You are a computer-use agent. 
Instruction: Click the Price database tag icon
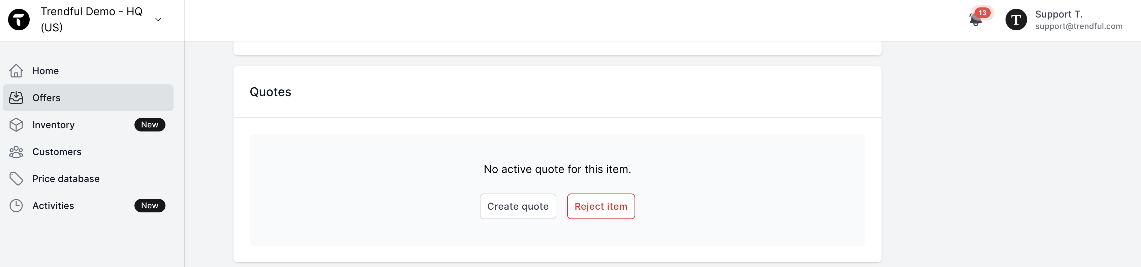[17, 179]
